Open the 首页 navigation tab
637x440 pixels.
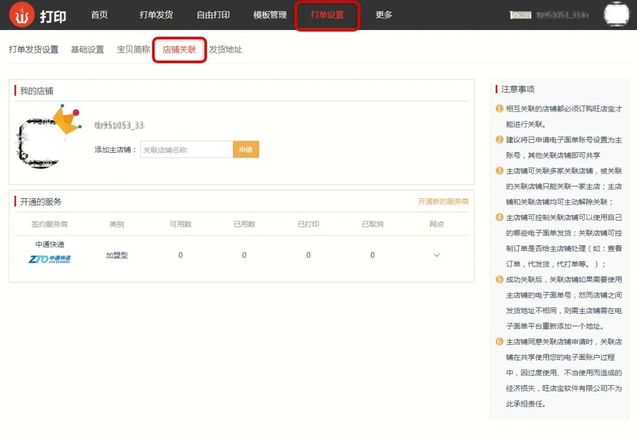point(99,15)
